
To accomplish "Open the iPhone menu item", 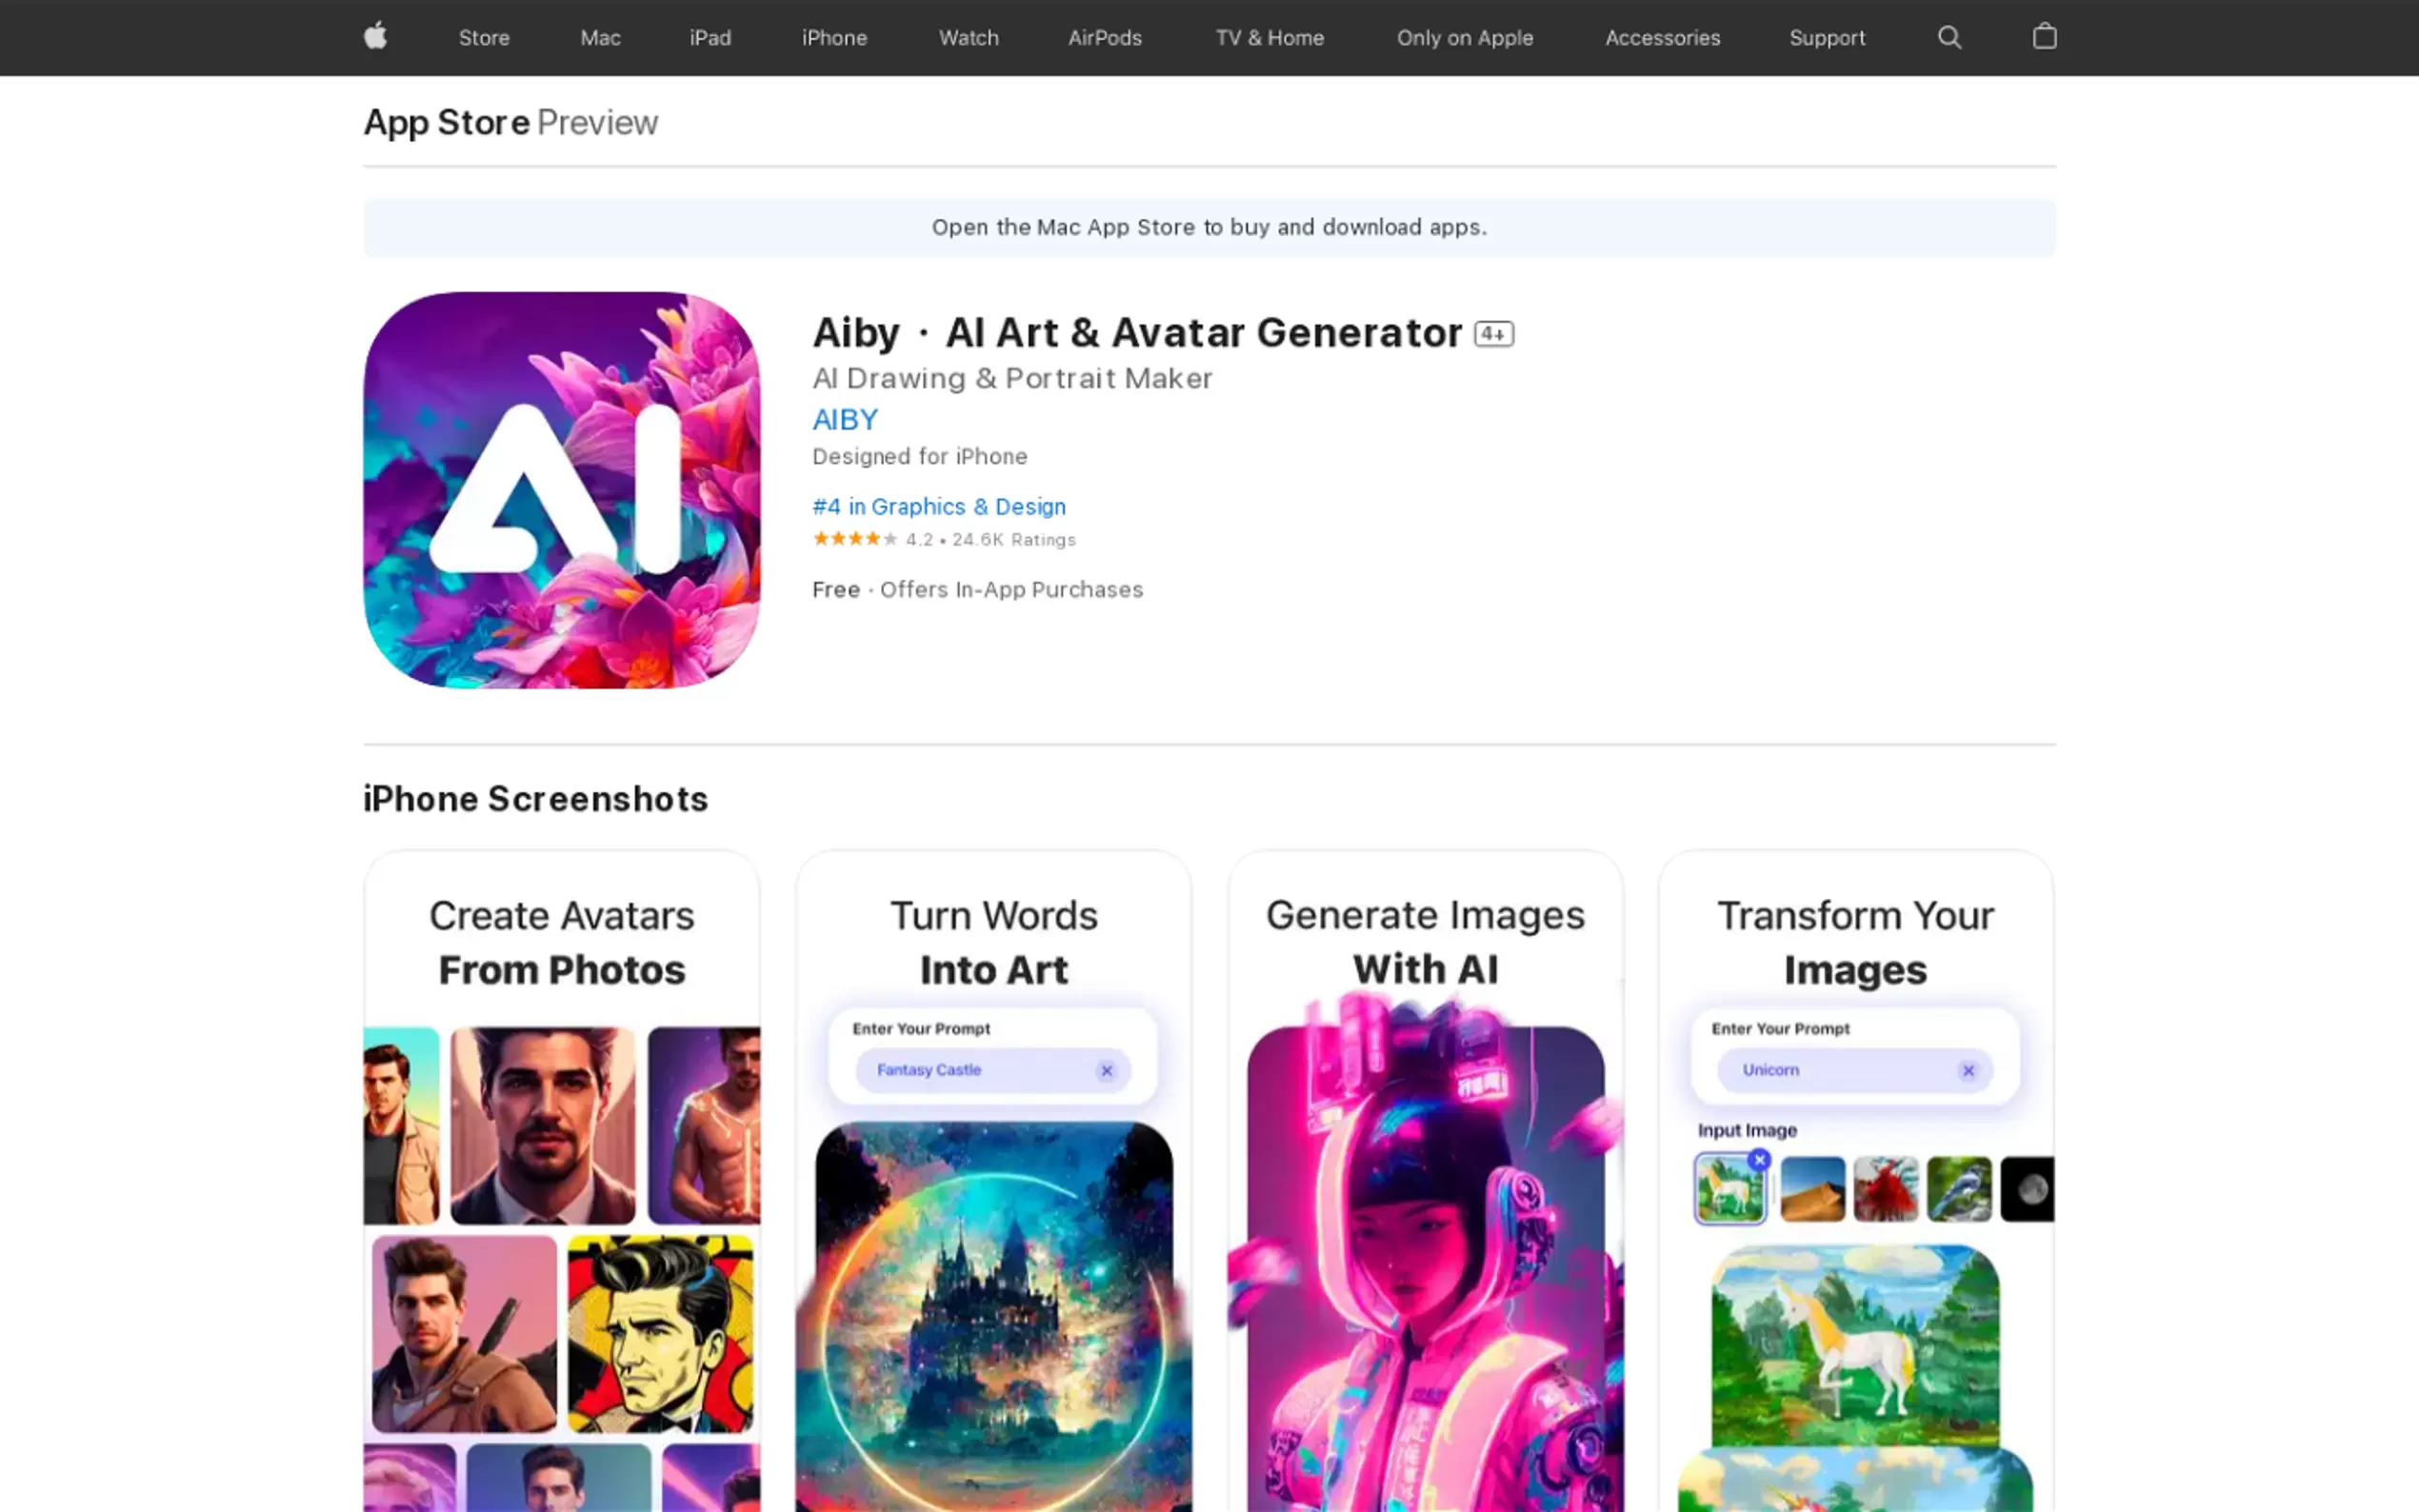I will coord(834,38).
